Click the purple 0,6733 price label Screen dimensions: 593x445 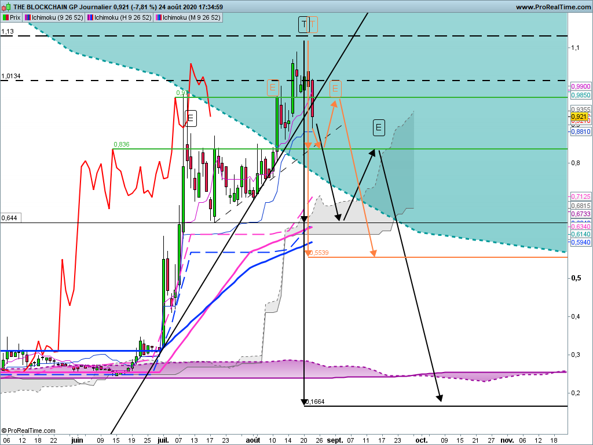pyautogui.click(x=580, y=214)
